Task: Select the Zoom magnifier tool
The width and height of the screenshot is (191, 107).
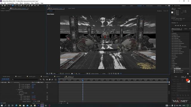Action: tap(7, 6)
